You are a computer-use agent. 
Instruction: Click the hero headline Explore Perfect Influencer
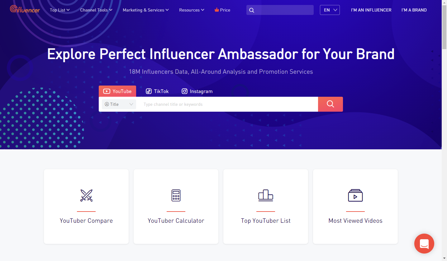tap(221, 54)
